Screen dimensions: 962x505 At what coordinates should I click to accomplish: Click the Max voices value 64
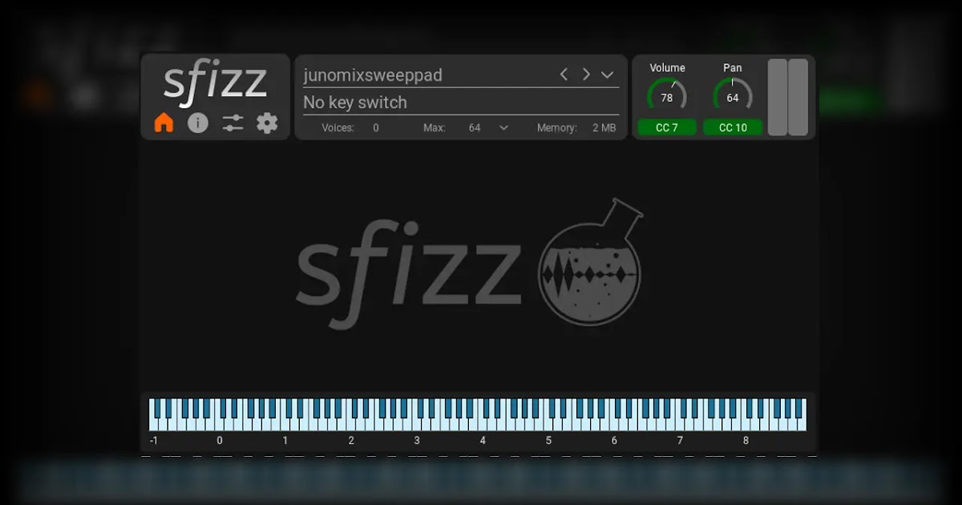(x=475, y=127)
